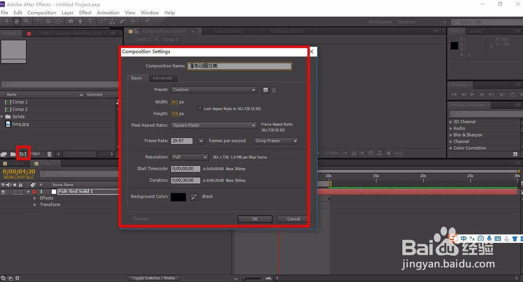The image size is (523, 282).
Task: Click the Background Color black swatch
Action: [x=178, y=197]
